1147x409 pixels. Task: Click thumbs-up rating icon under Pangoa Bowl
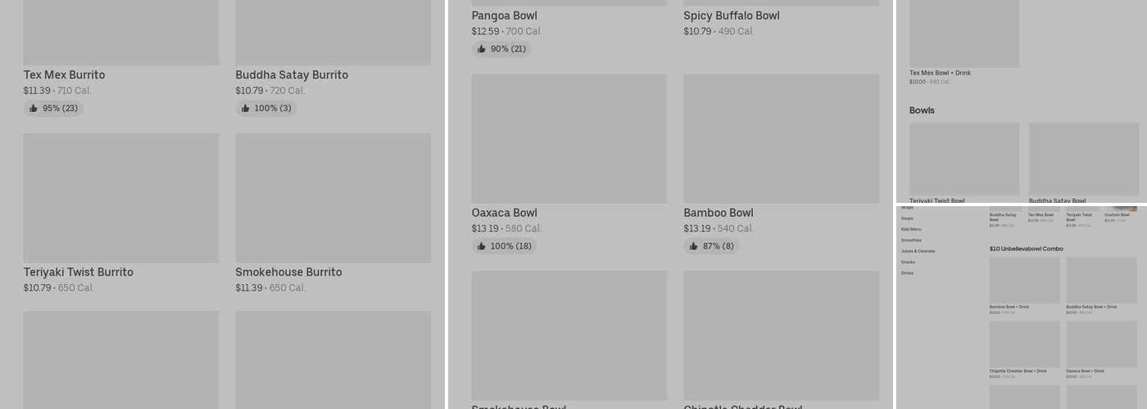tap(482, 50)
